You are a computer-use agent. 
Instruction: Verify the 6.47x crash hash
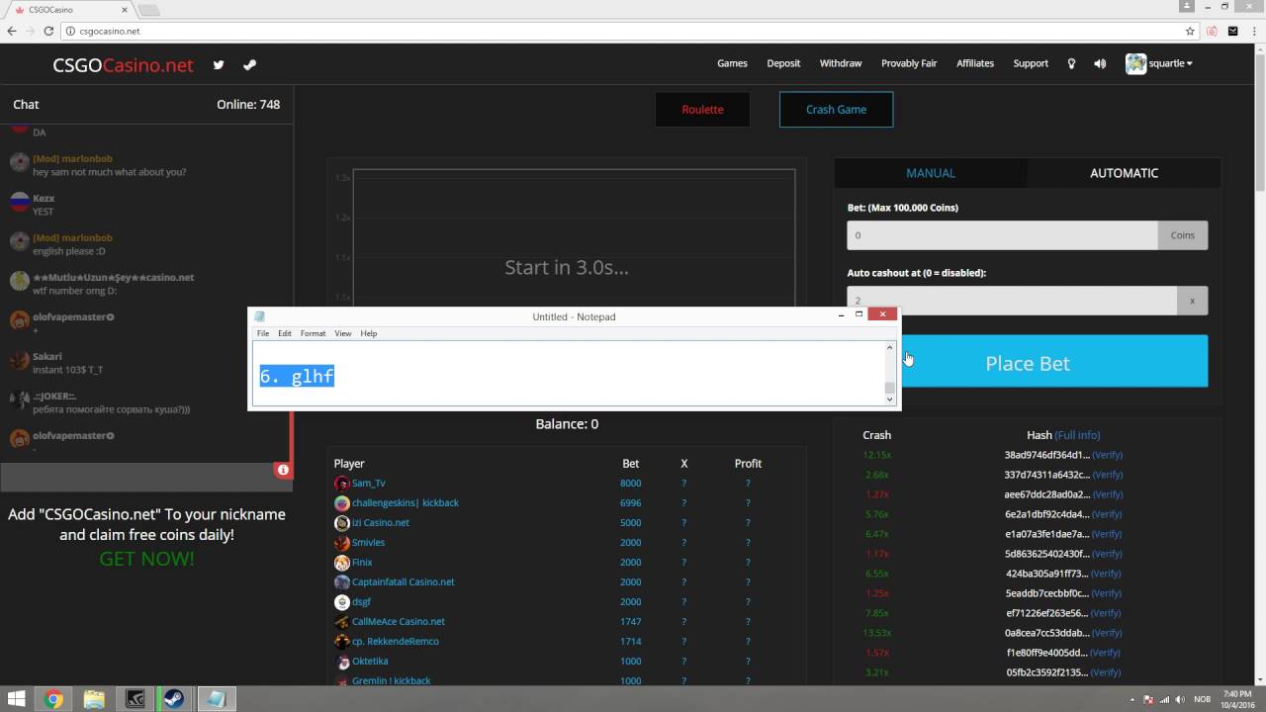click(x=1107, y=534)
